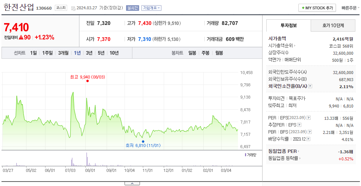The width and height of the screenshot is (361, 186).
Task: Select the 5년 line chart period
Action: click(101, 53)
